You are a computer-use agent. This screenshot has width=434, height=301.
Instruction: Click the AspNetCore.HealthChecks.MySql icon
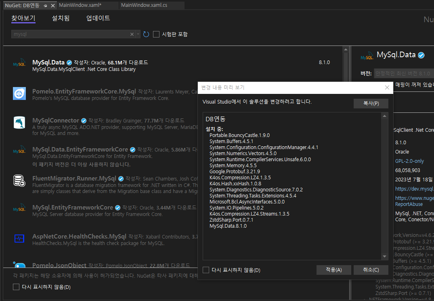tap(19, 239)
